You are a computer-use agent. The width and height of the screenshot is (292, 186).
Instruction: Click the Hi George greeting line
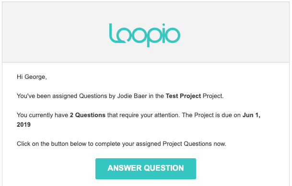point(32,77)
